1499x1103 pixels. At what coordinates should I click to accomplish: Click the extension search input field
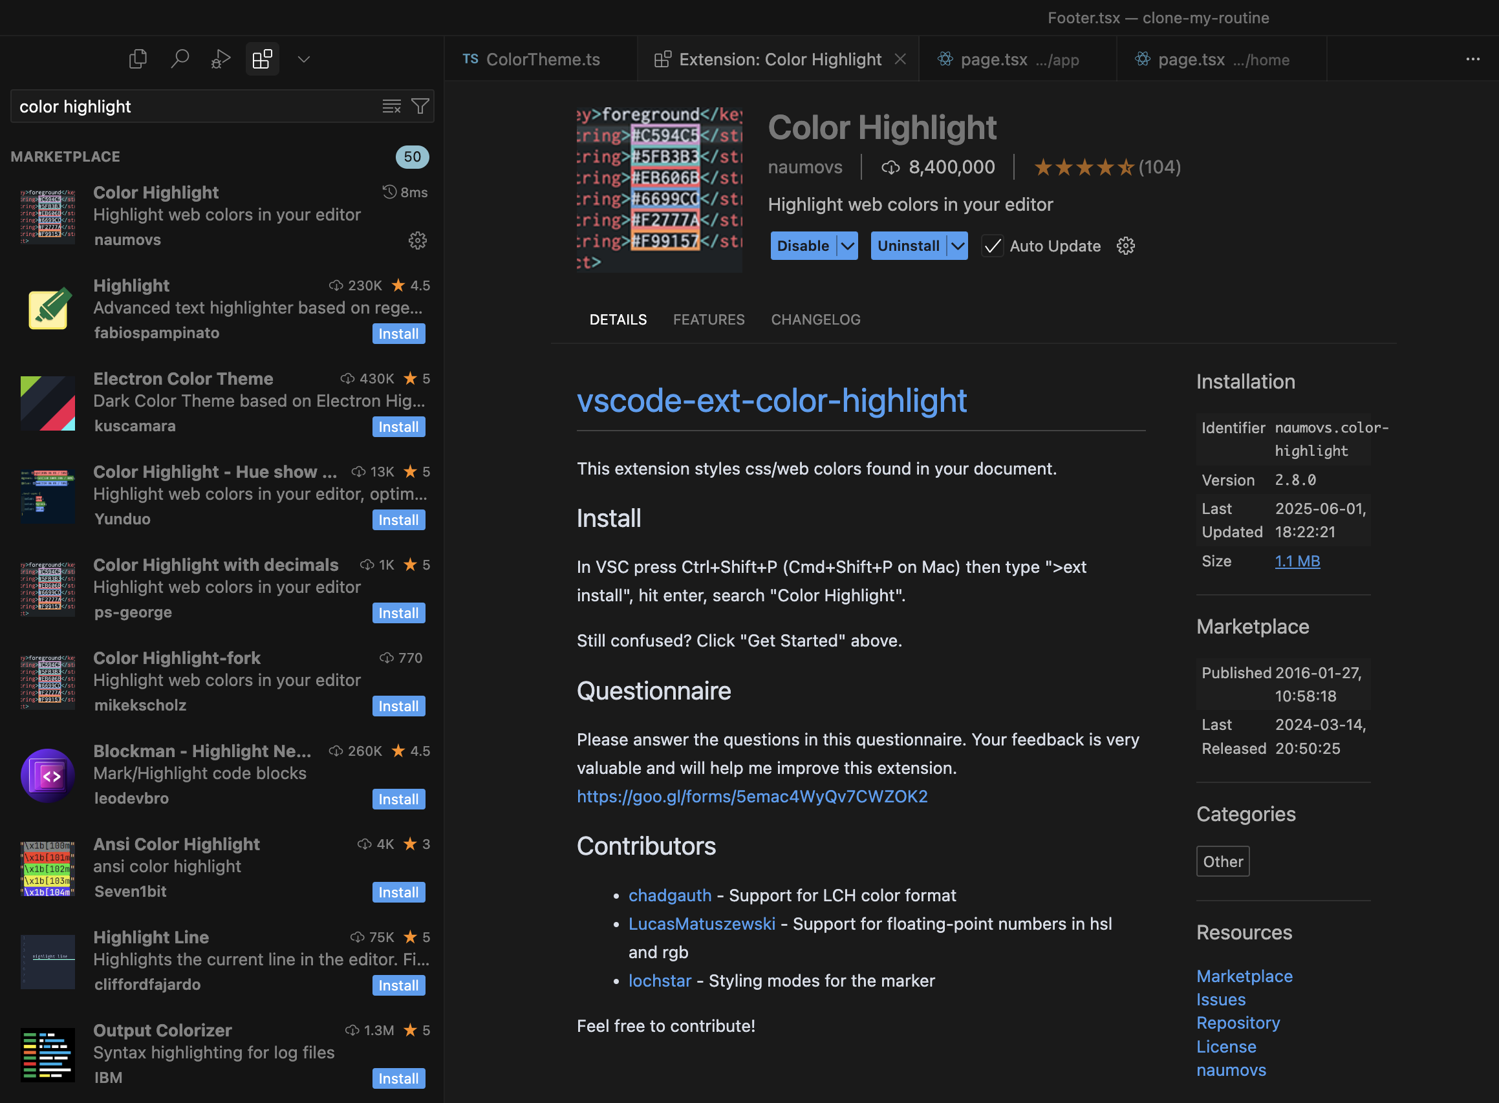click(193, 106)
